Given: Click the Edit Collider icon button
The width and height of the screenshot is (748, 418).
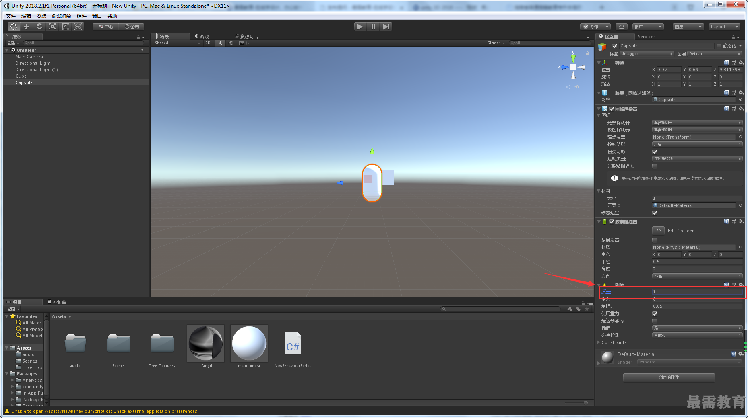Looking at the screenshot, I should click(x=658, y=231).
